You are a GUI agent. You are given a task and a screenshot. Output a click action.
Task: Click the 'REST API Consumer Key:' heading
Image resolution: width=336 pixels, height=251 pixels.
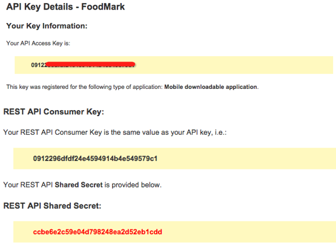click(53, 112)
